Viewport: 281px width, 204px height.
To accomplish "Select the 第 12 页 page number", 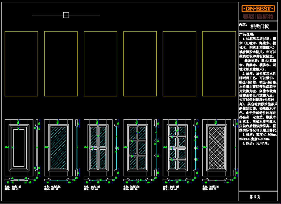I will point(255,197).
